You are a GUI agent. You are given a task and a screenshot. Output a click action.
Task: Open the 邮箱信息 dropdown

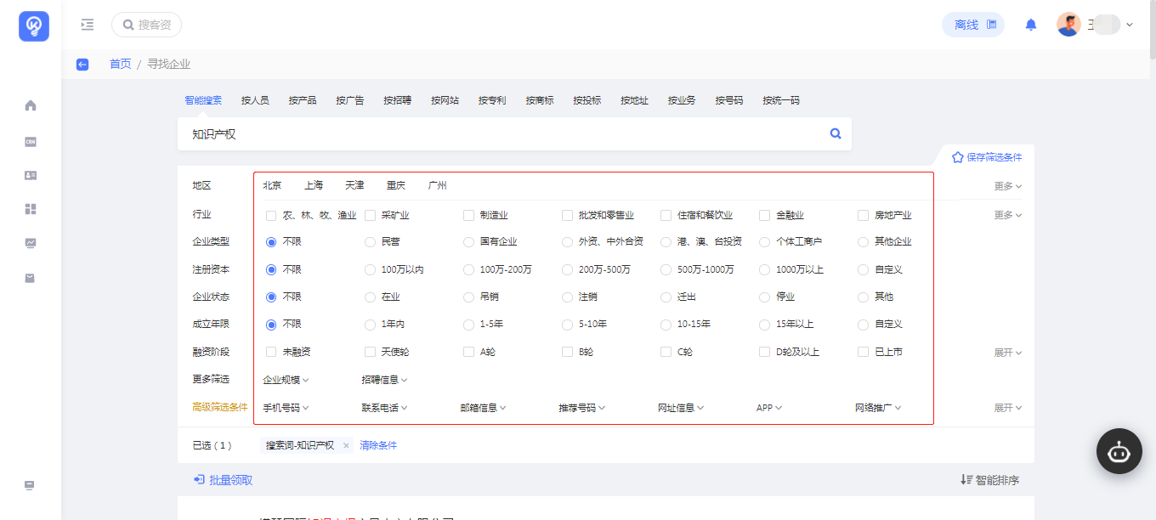pos(483,408)
